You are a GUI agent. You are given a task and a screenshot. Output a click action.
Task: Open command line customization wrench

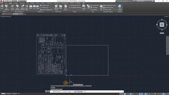(x=49, y=92)
